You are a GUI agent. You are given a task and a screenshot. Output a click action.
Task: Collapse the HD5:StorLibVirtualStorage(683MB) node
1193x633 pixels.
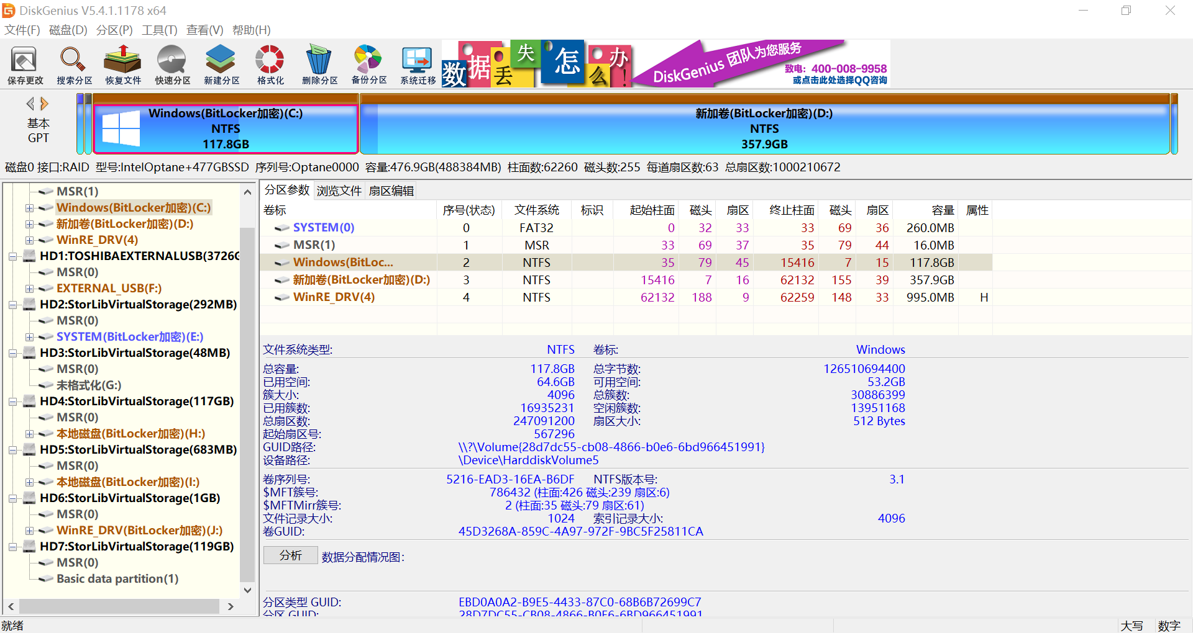tap(14, 449)
